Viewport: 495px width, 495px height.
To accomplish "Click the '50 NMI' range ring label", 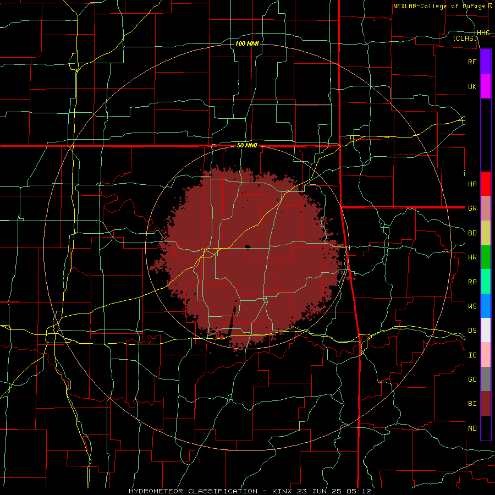I will (247, 146).
